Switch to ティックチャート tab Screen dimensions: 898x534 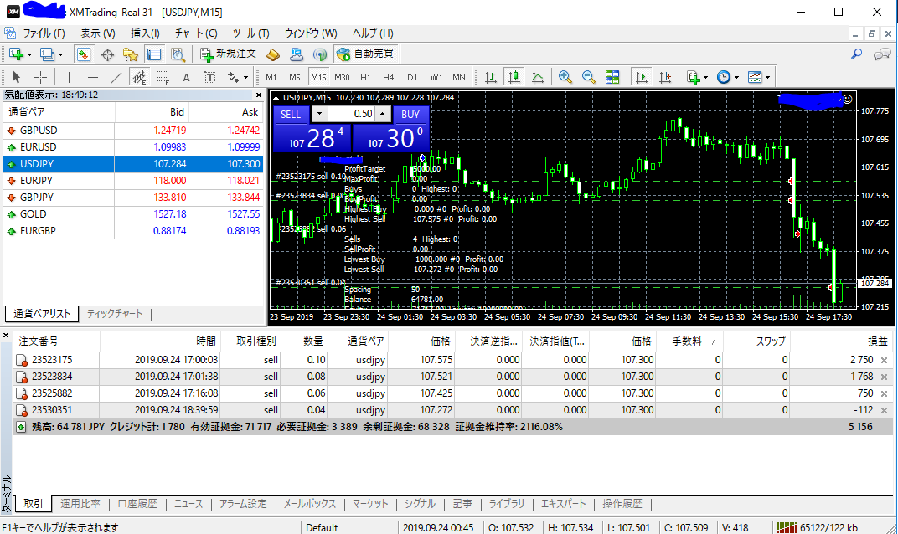tap(115, 314)
